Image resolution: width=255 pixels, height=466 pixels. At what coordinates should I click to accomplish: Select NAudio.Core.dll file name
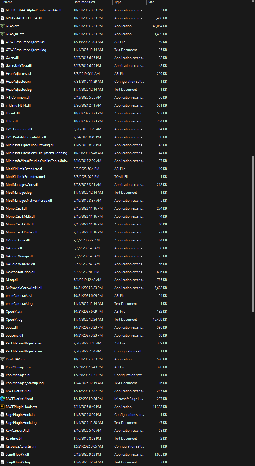click(18, 240)
